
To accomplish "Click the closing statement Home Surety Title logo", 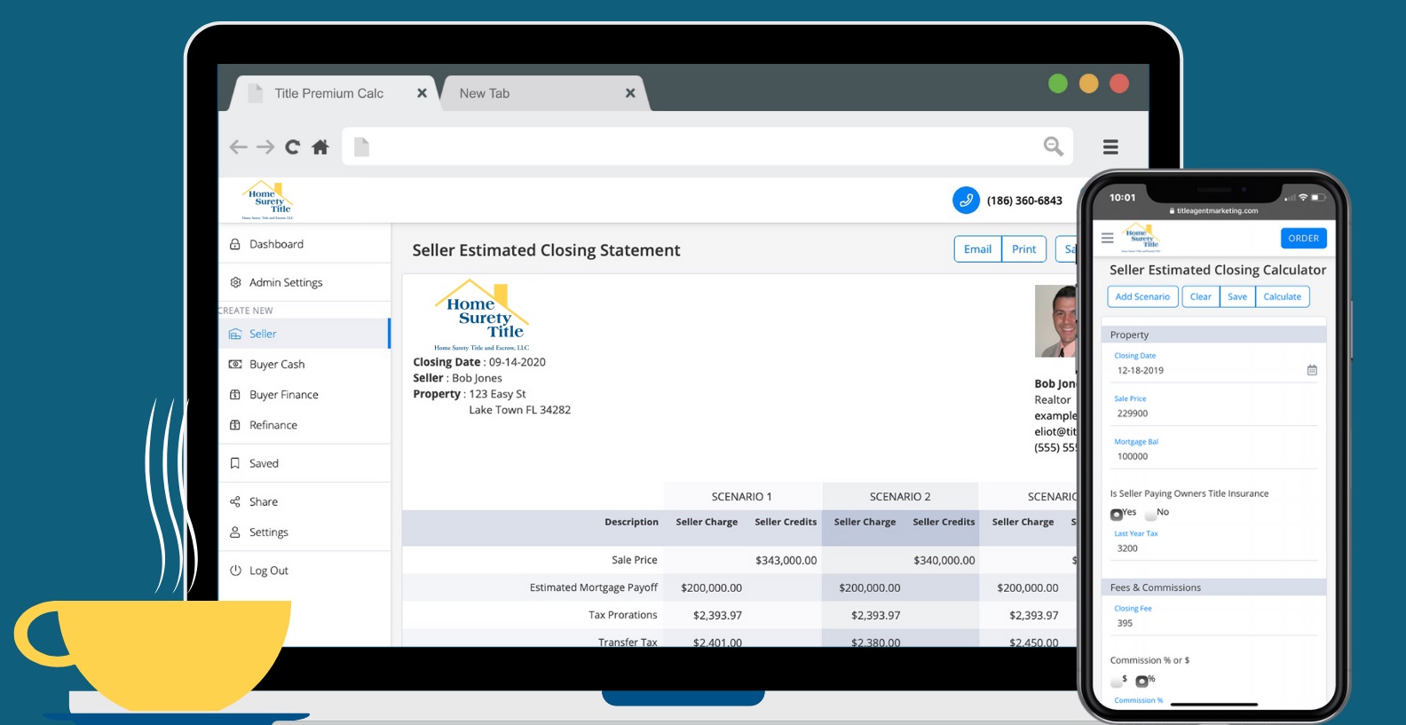I will (x=481, y=316).
